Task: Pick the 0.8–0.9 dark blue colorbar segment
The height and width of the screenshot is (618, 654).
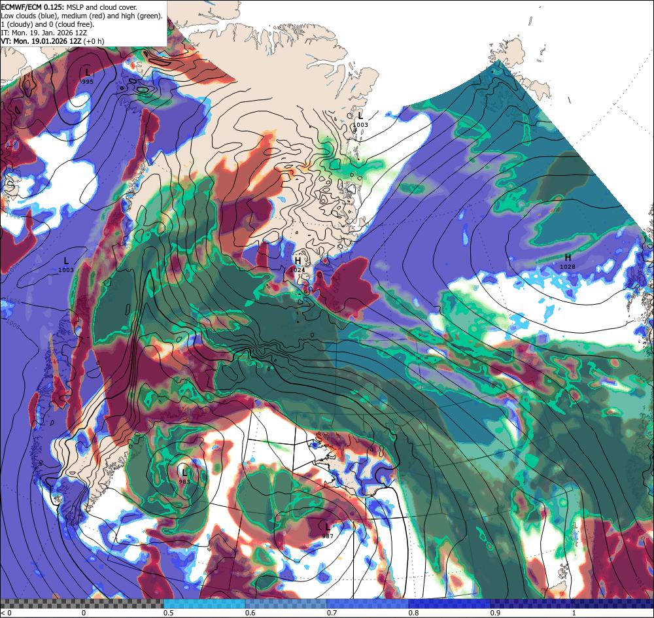Action: [450, 604]
